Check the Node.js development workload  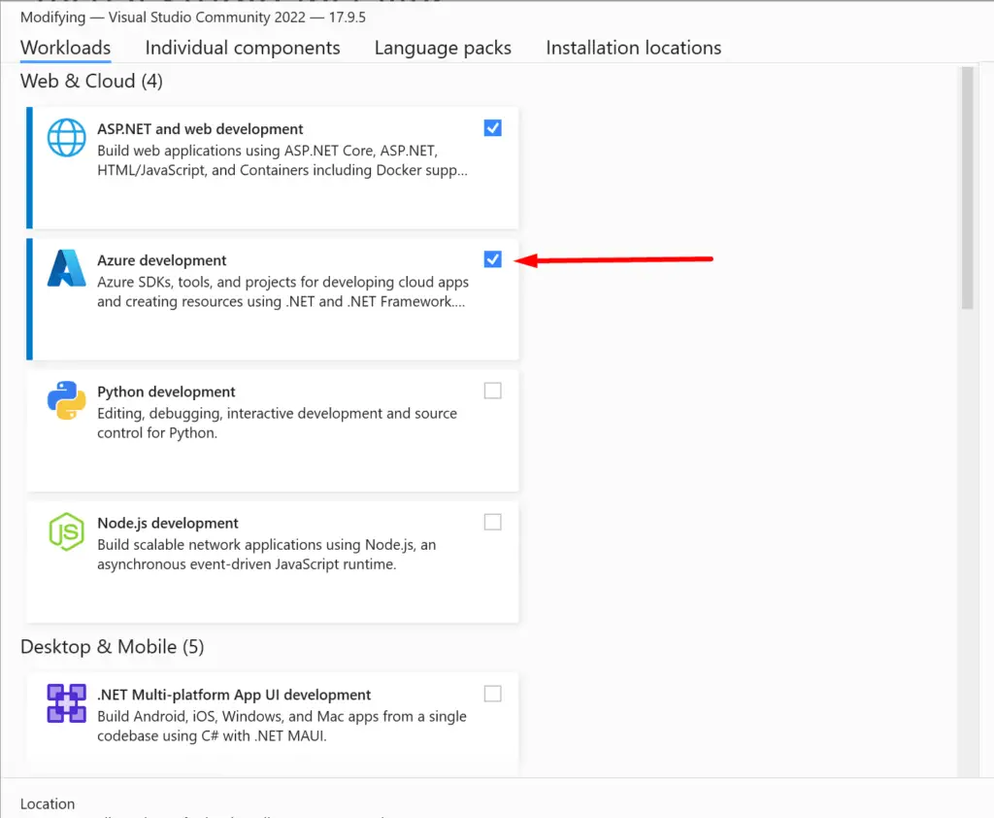pyautogui.click(x=492, y=522)
